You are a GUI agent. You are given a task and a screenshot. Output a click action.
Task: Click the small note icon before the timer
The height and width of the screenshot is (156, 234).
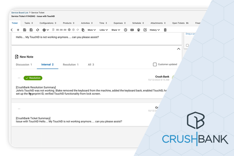coord(53,30)
